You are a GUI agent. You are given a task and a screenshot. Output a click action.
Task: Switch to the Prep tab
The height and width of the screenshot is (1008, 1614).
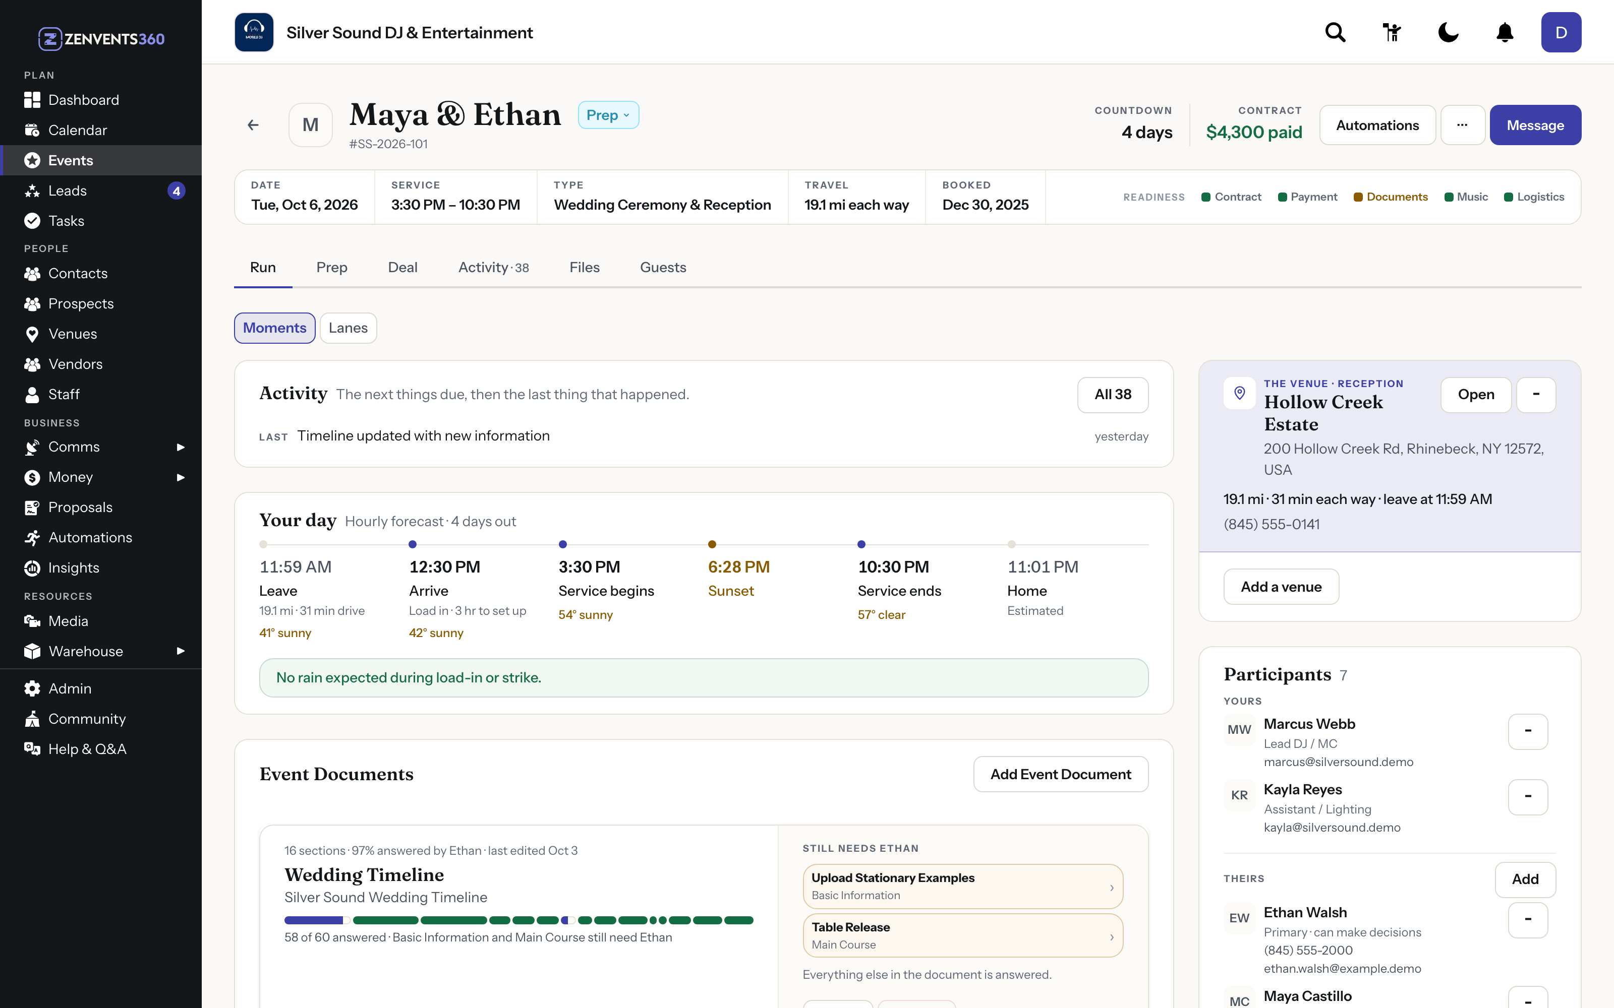click(x=332, y=267)
